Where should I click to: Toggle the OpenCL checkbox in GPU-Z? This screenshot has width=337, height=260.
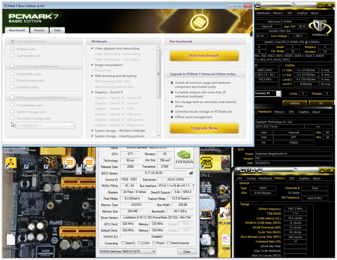(x=123, y=243)
